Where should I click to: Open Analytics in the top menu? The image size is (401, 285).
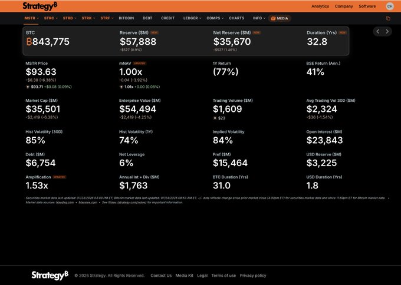pyautogui.click(x=320, y=6)
